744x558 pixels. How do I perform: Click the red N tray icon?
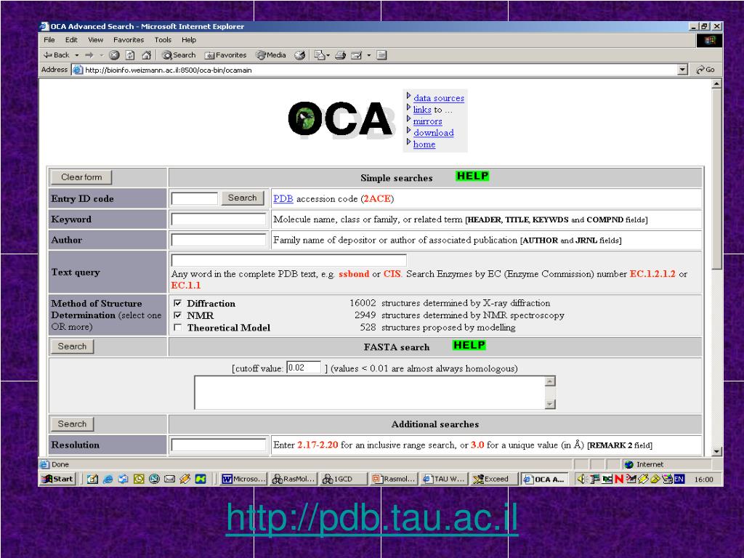(619, 480)
